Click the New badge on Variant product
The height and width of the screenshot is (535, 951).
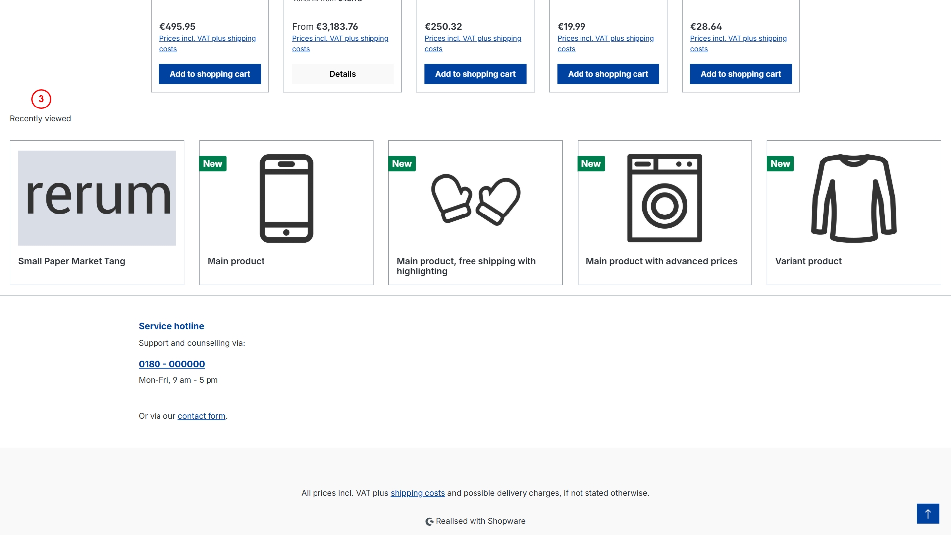[780, 164]
